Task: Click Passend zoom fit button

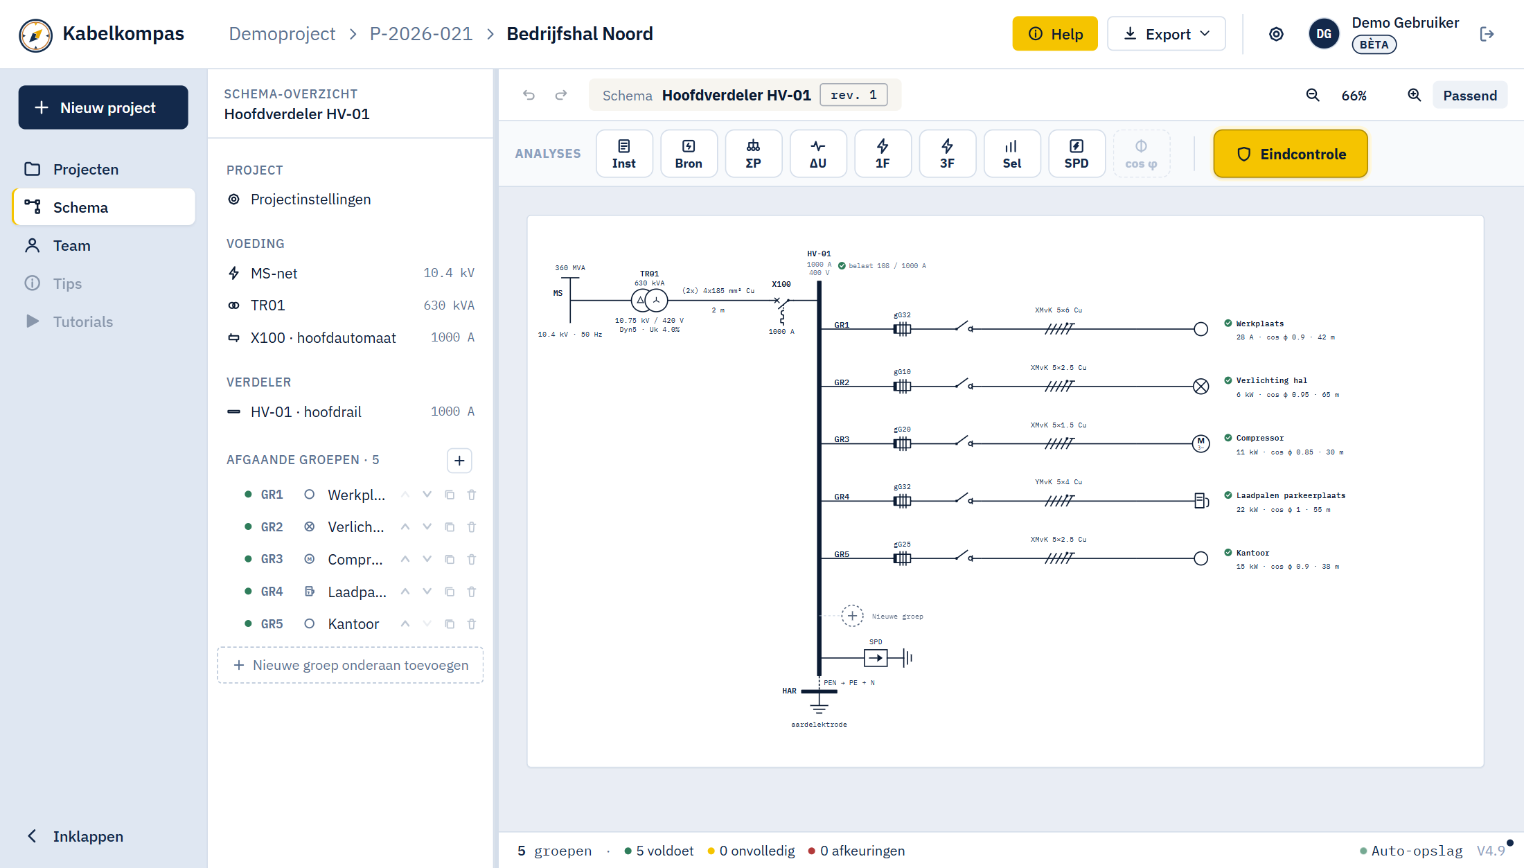Action: (1470, 96)
